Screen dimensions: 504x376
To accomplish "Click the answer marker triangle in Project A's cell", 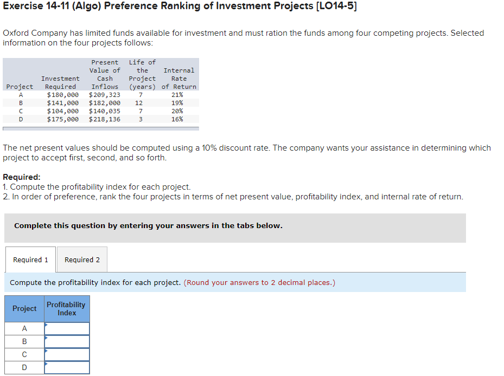I will pos(47,325).
